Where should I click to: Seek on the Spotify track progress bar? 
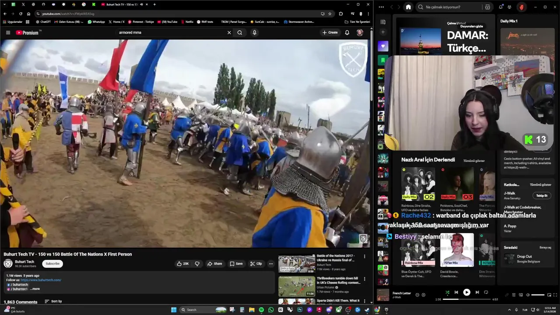(x=467, y=300)
